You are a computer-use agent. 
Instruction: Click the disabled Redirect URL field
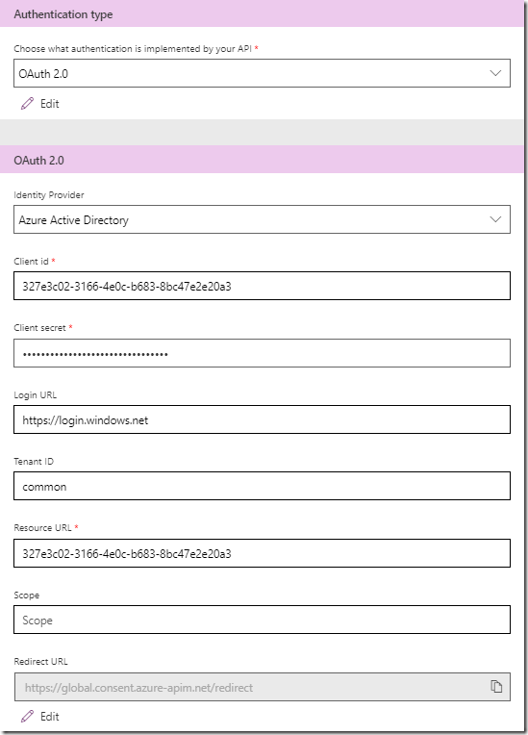[x=262, y=687]
